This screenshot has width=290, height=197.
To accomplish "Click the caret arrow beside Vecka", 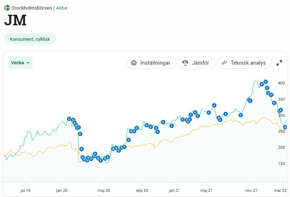I will 28,63.
